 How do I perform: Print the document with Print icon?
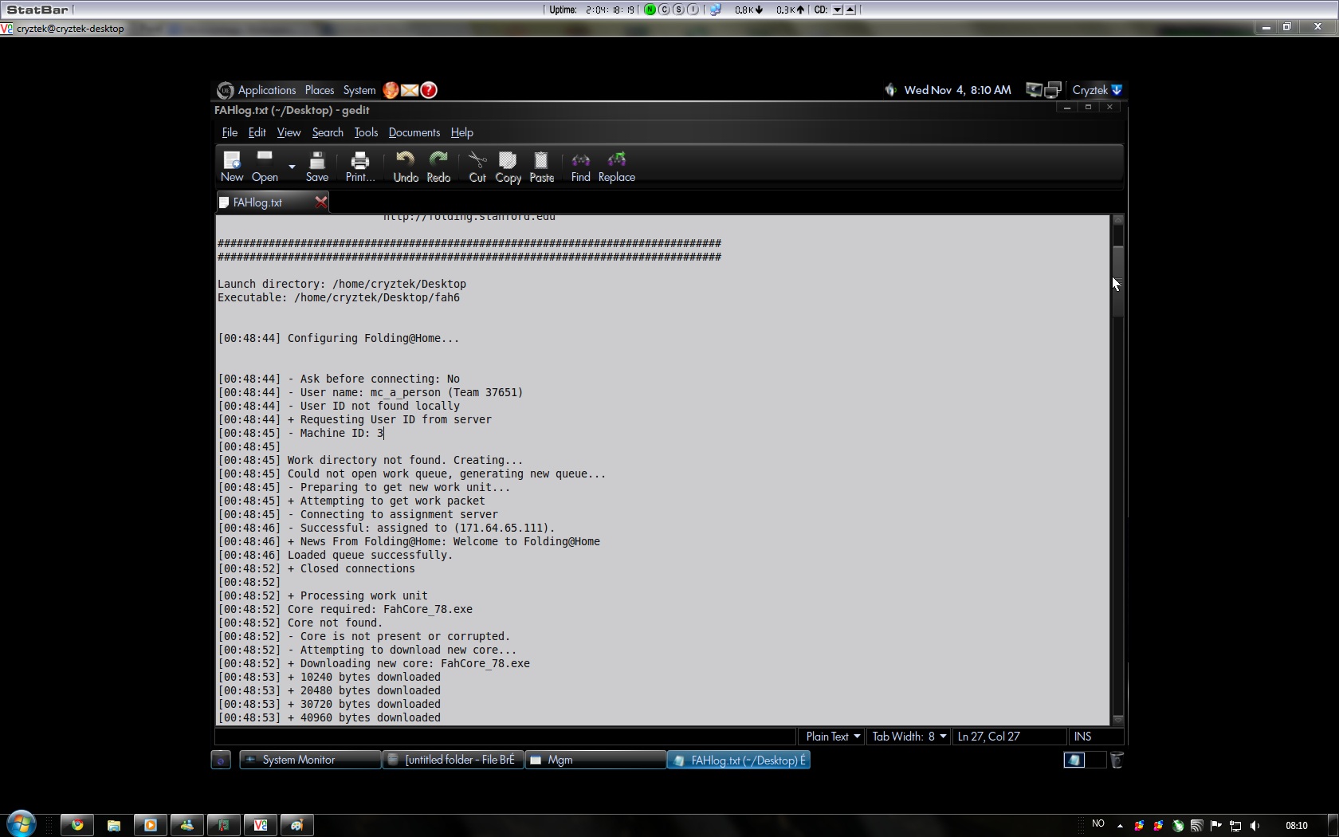tap(360, 167)
